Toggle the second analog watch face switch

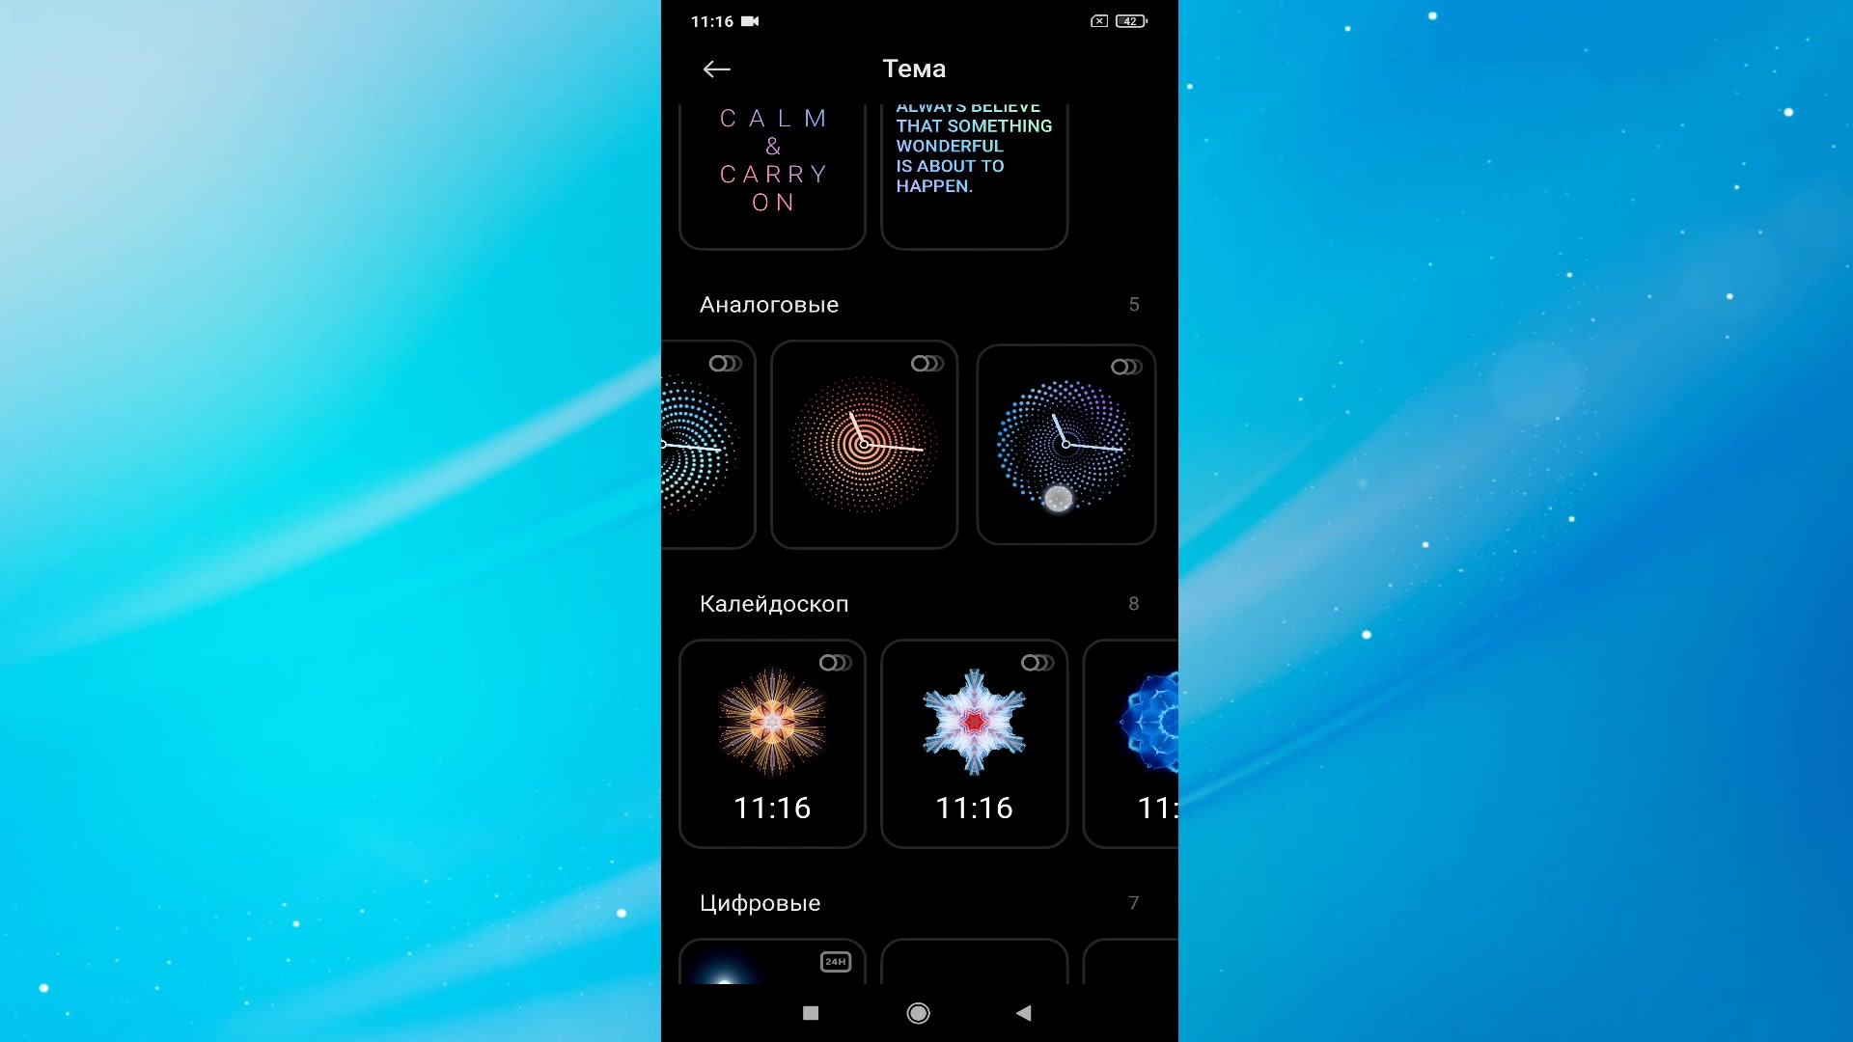pyautogui.click(x=926, y=367)
